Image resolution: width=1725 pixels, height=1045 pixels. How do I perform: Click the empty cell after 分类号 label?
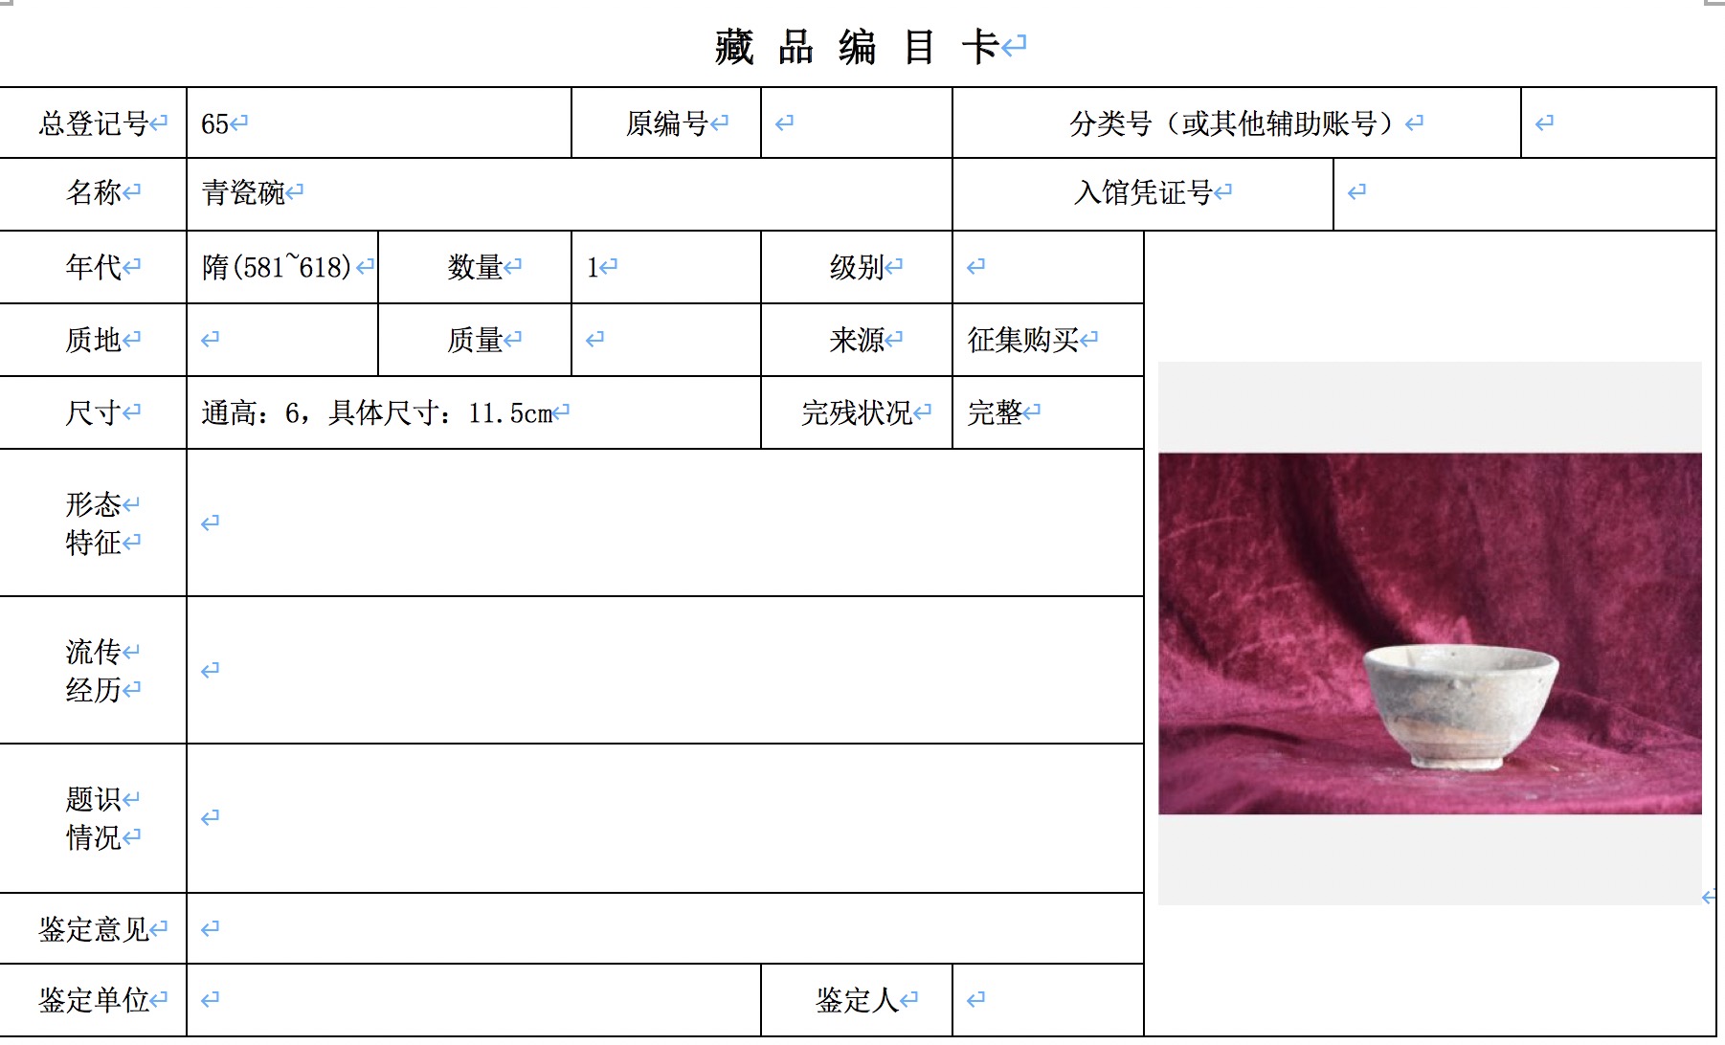(1619, 122)
